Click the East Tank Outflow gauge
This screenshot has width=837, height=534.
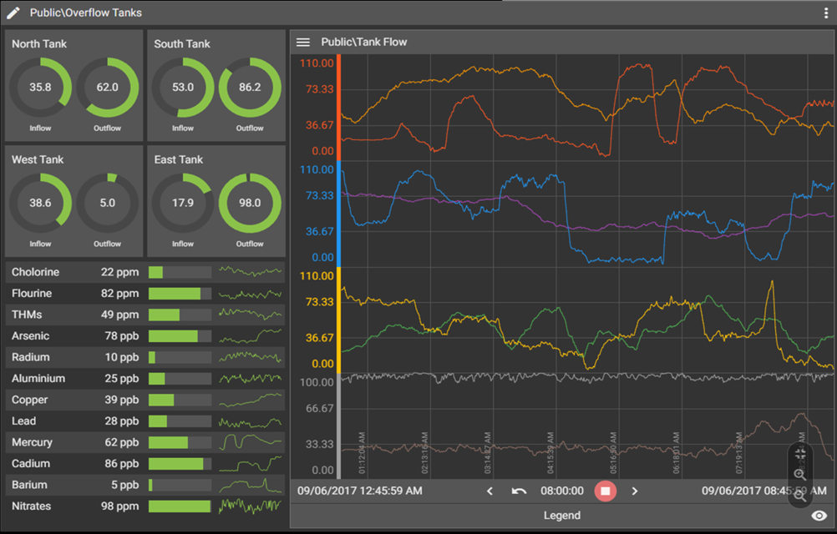249,203
